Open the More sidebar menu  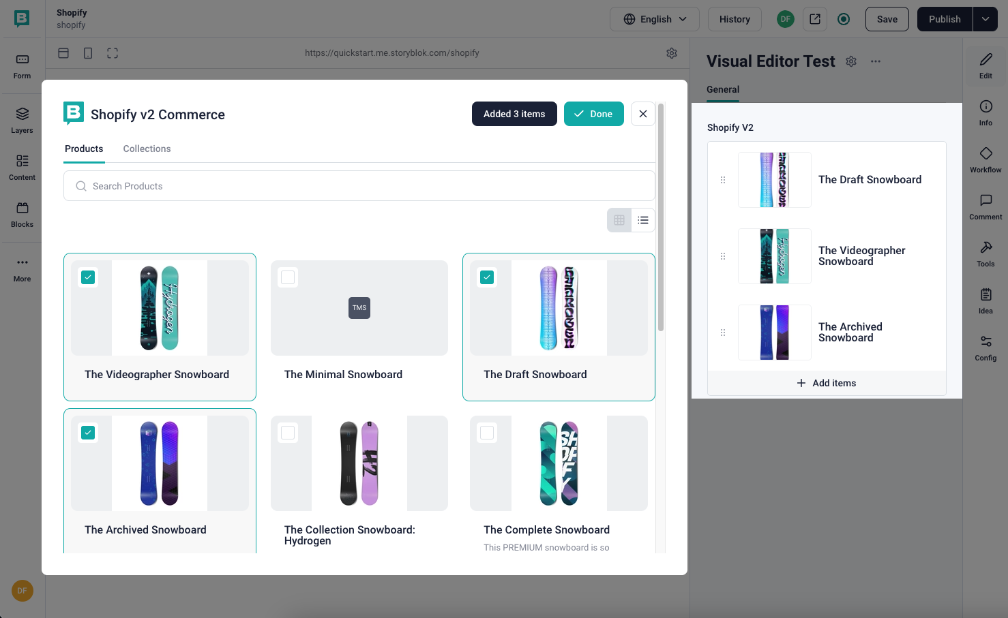click(x=22, y=268)
